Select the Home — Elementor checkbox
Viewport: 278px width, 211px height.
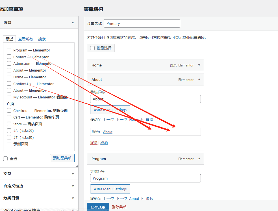[x=9, y=77]
